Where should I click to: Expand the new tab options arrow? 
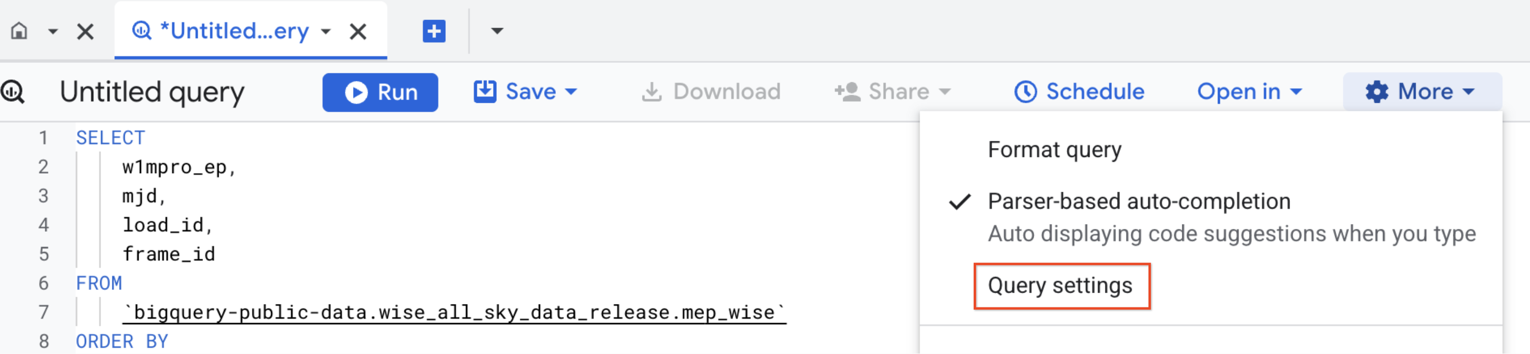[x=496, y=31]
